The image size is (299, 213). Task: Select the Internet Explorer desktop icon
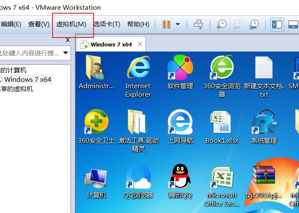point(138,76)
